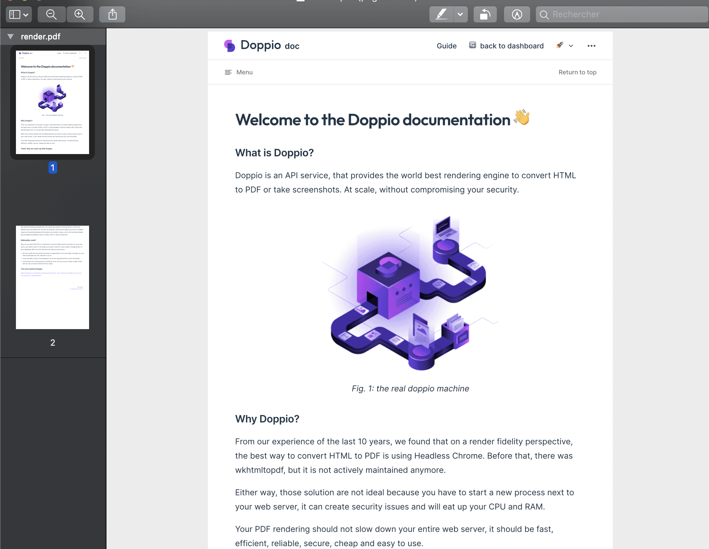Click the 'render.pdf' file name

[41, 37]
